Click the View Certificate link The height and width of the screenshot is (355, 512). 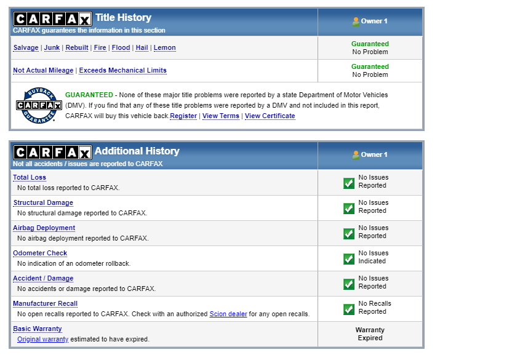coord(270,116)
